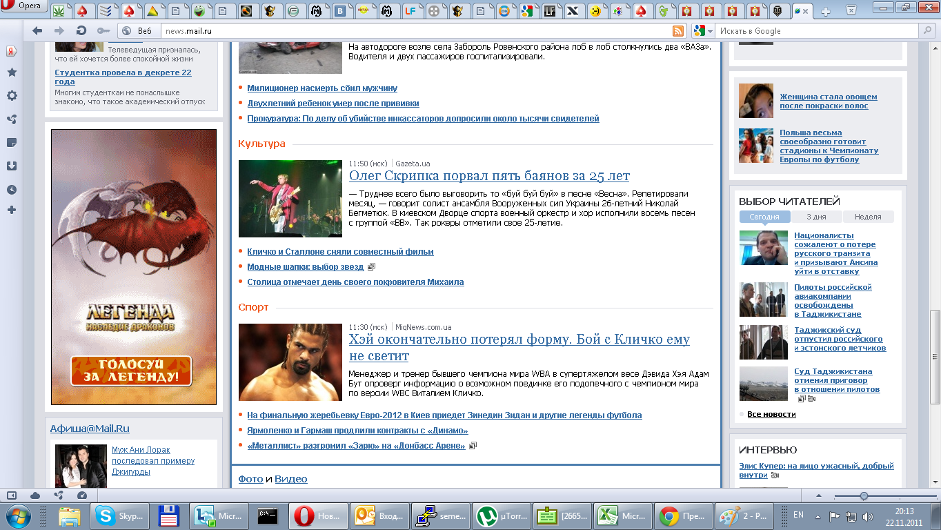Toggle the panels button in the status bar

[12, 495]
